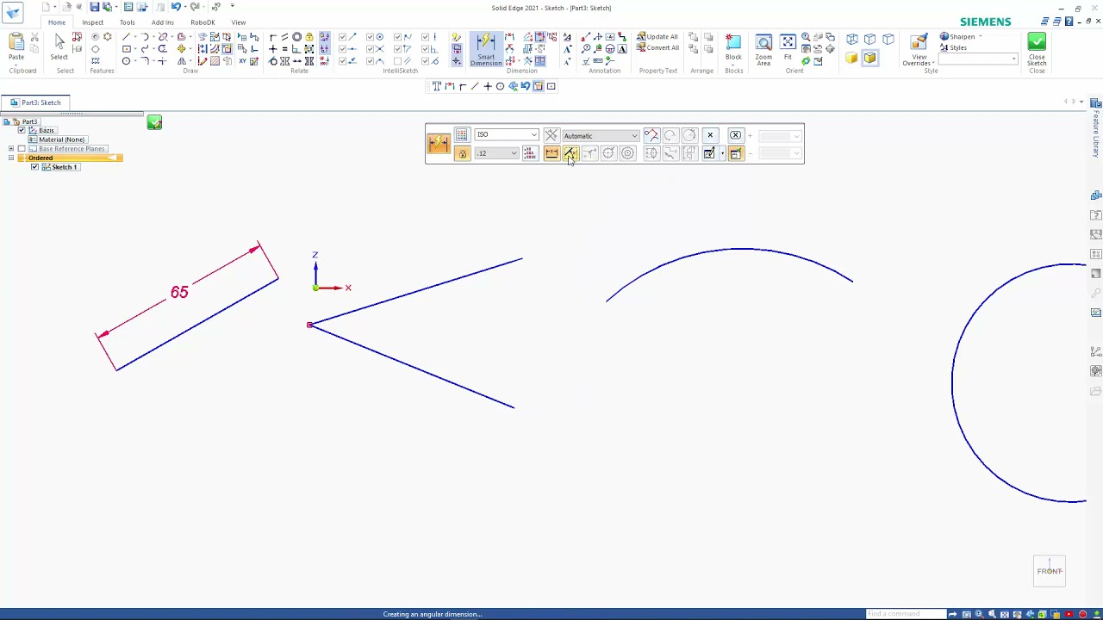The image size is (1103, 620).
Task: Select the shaded with visible edges cube
Action: point(870,58)
